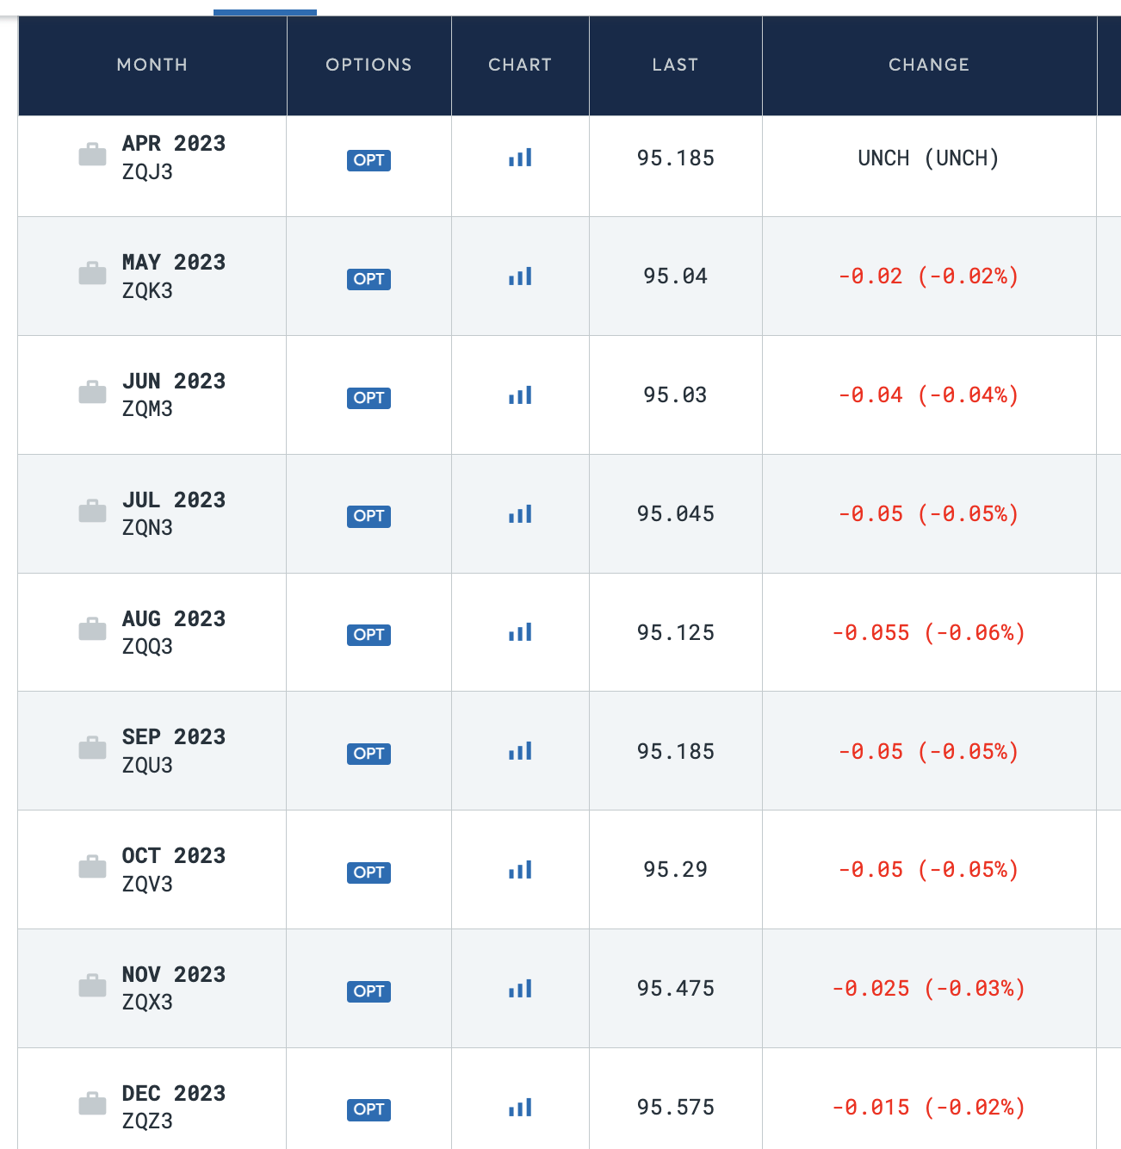This screenshot has width=1121, height=1149.
Task: Click the 95.29 last price for OCT 2023
Action: 675,870
